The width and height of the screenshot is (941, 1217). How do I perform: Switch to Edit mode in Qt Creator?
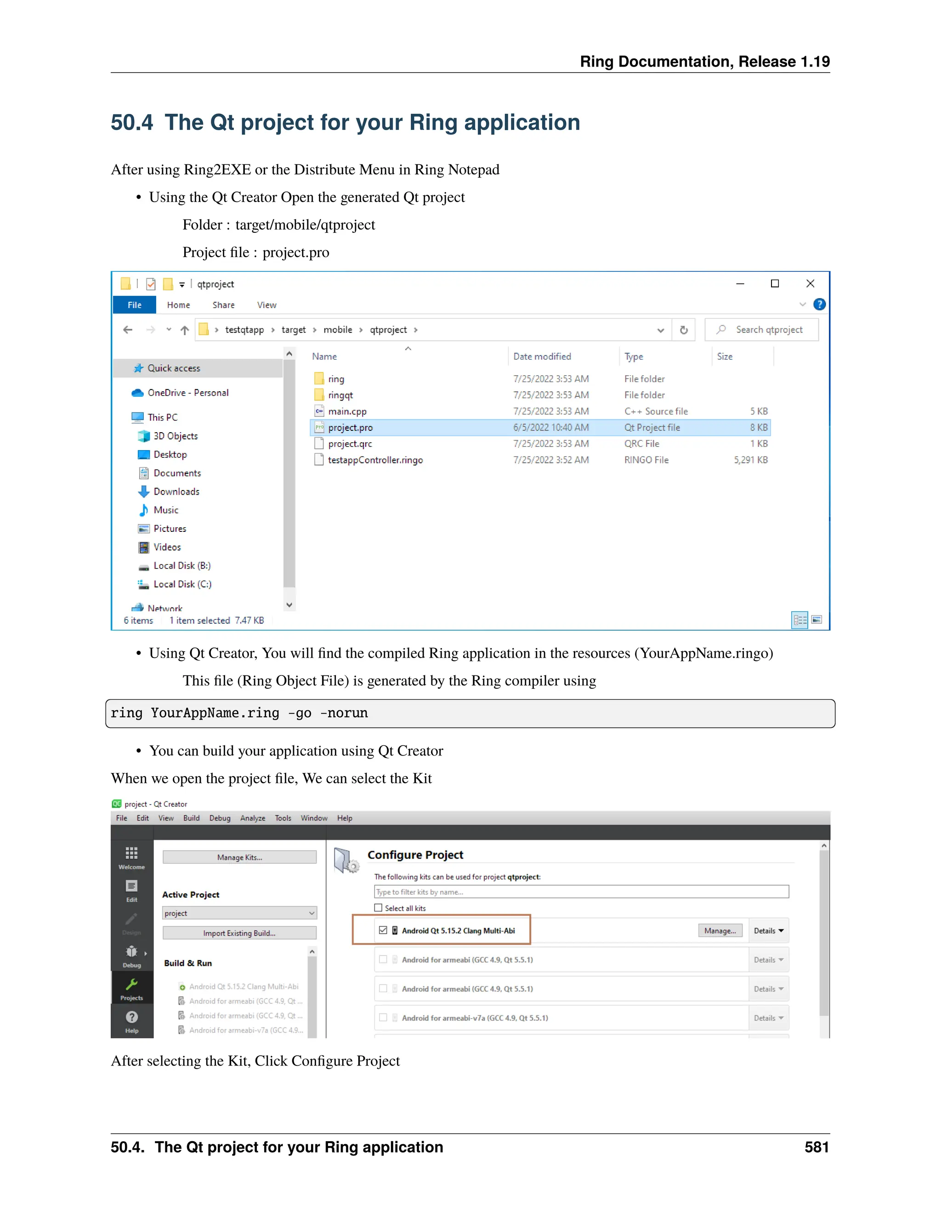(x=131, y=890)
